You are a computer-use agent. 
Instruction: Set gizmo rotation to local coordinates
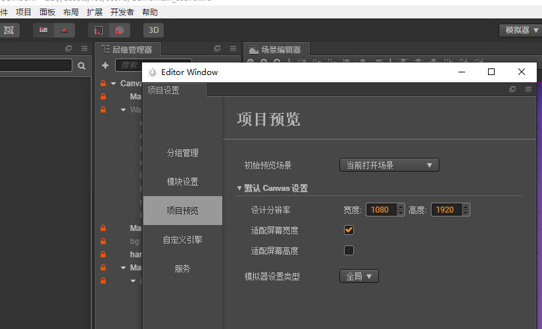(99, 30)
